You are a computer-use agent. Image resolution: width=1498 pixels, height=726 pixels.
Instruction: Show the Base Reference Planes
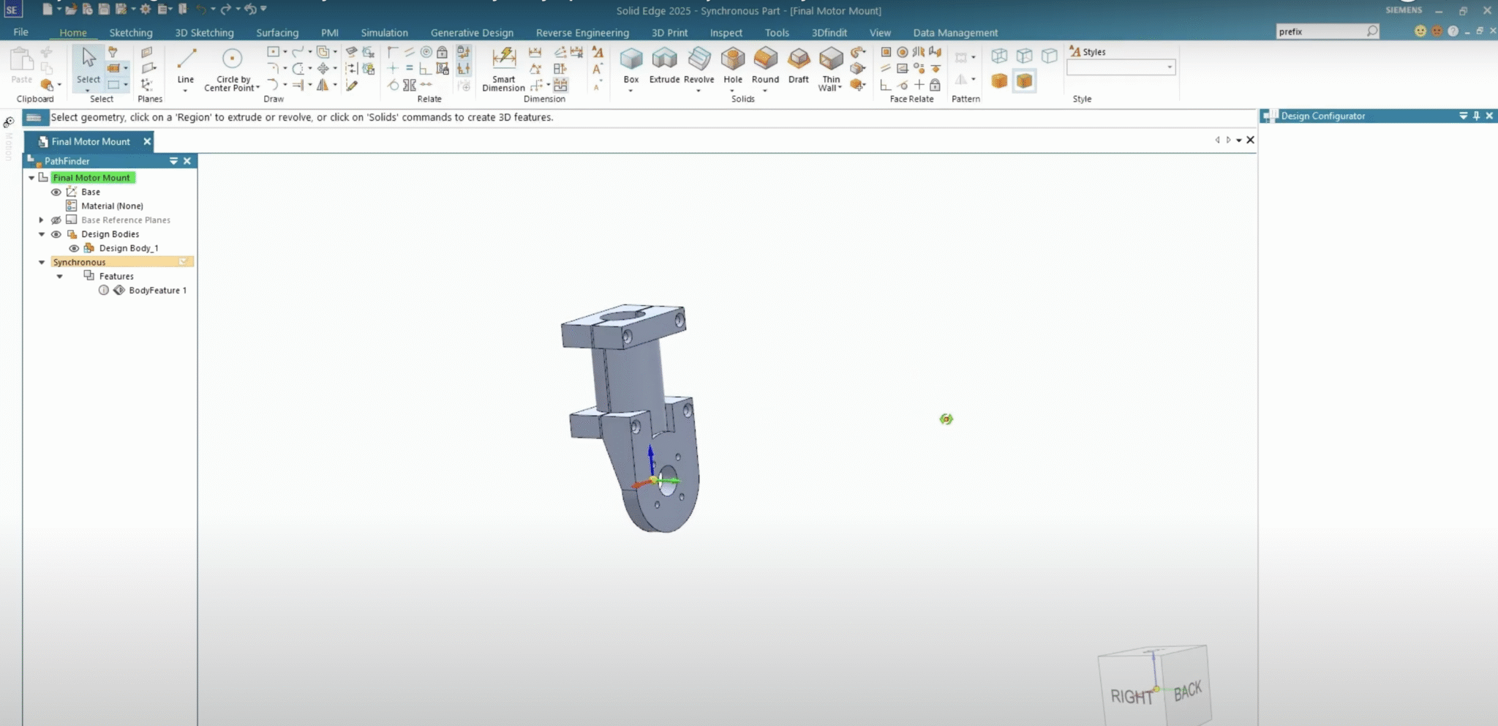56,220
